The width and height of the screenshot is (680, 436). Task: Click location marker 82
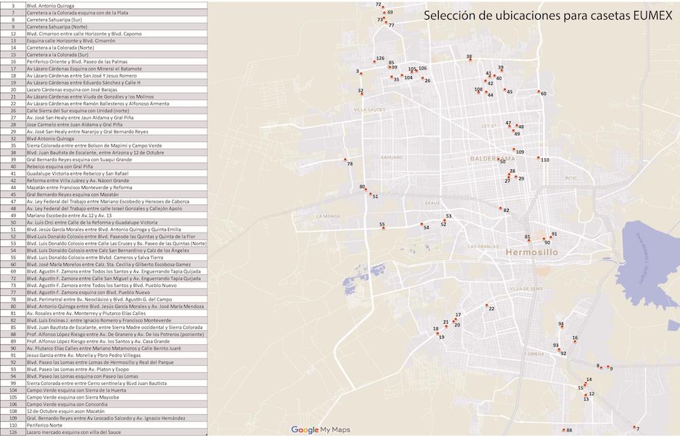point(500,208)
